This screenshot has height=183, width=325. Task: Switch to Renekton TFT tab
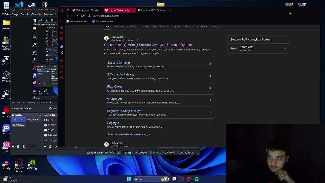152,10
